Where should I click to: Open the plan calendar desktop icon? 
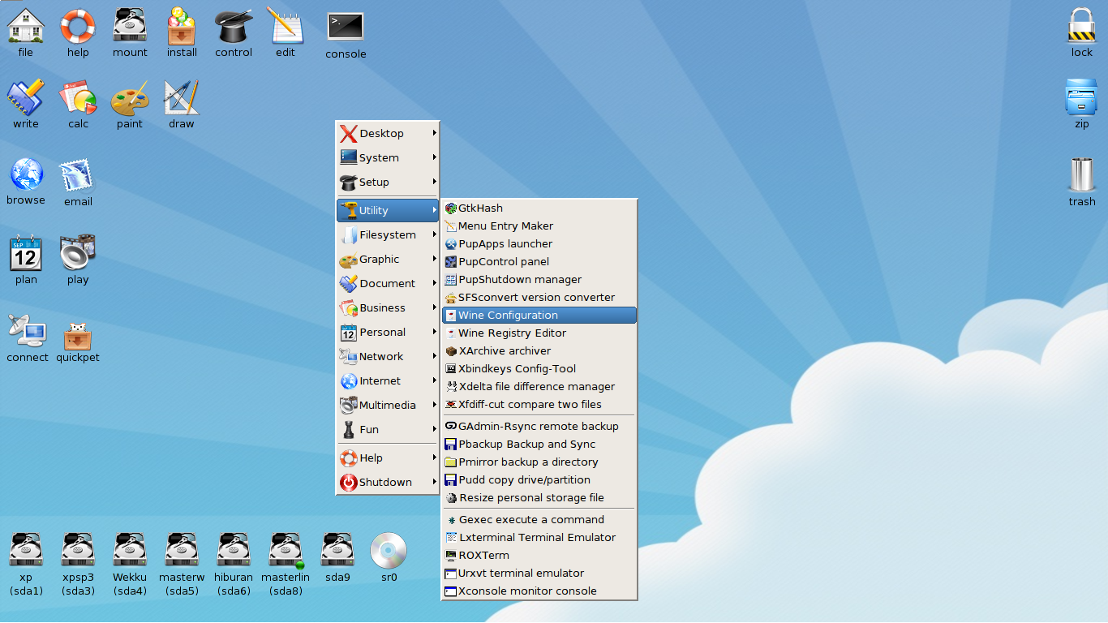point(26,253)
